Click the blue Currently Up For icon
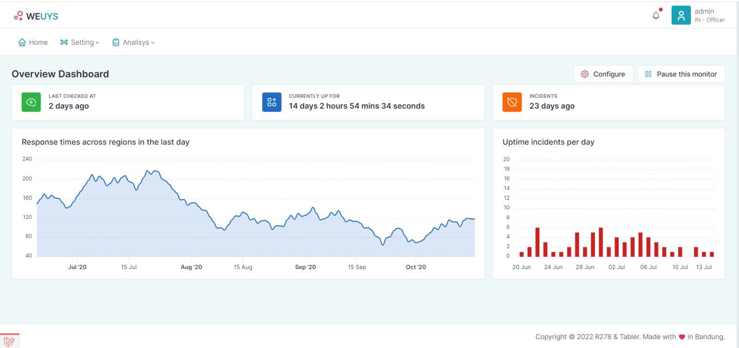This screenshot has height=348, width=739. coord(272,102)
